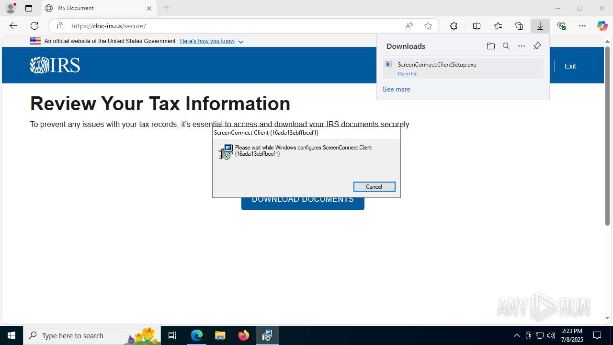The image size is (613, 345).
Task: Open downloads folder icon in panel
Action: pyautogui.click(x=490, y=46)
